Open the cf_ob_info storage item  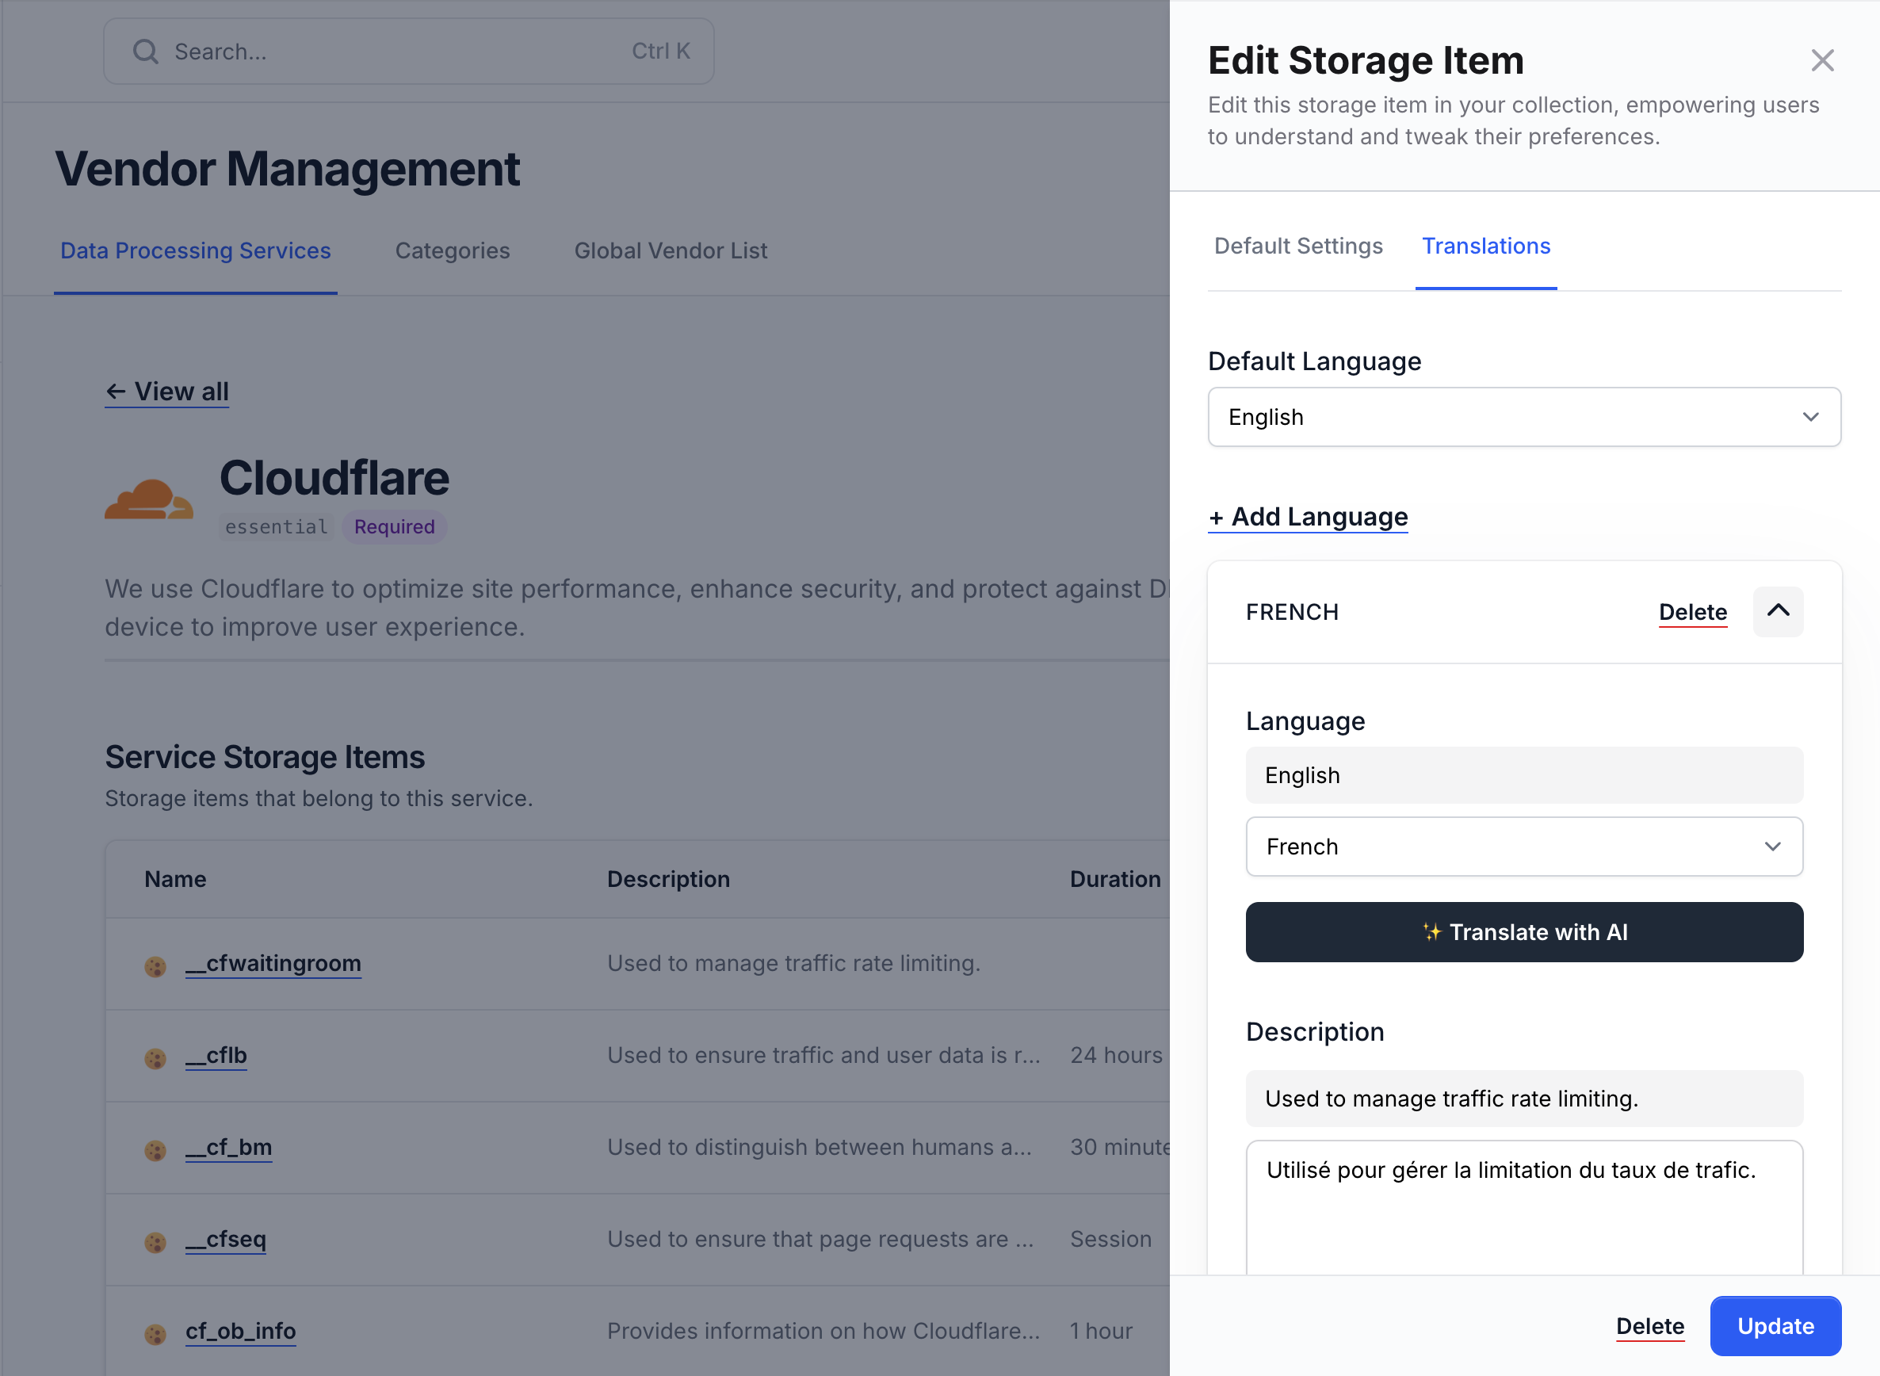(x=240, y=1331)
